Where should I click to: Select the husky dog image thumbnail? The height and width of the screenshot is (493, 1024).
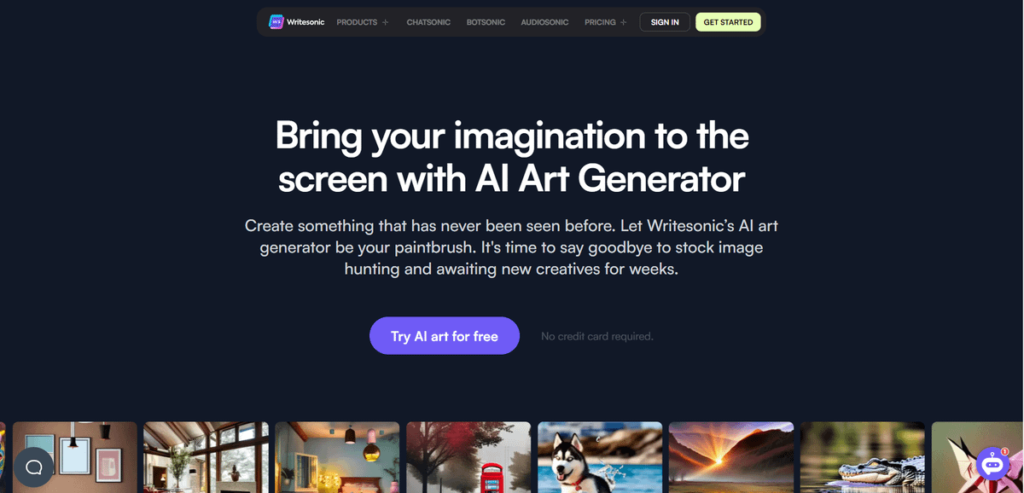tap(600, 457)
